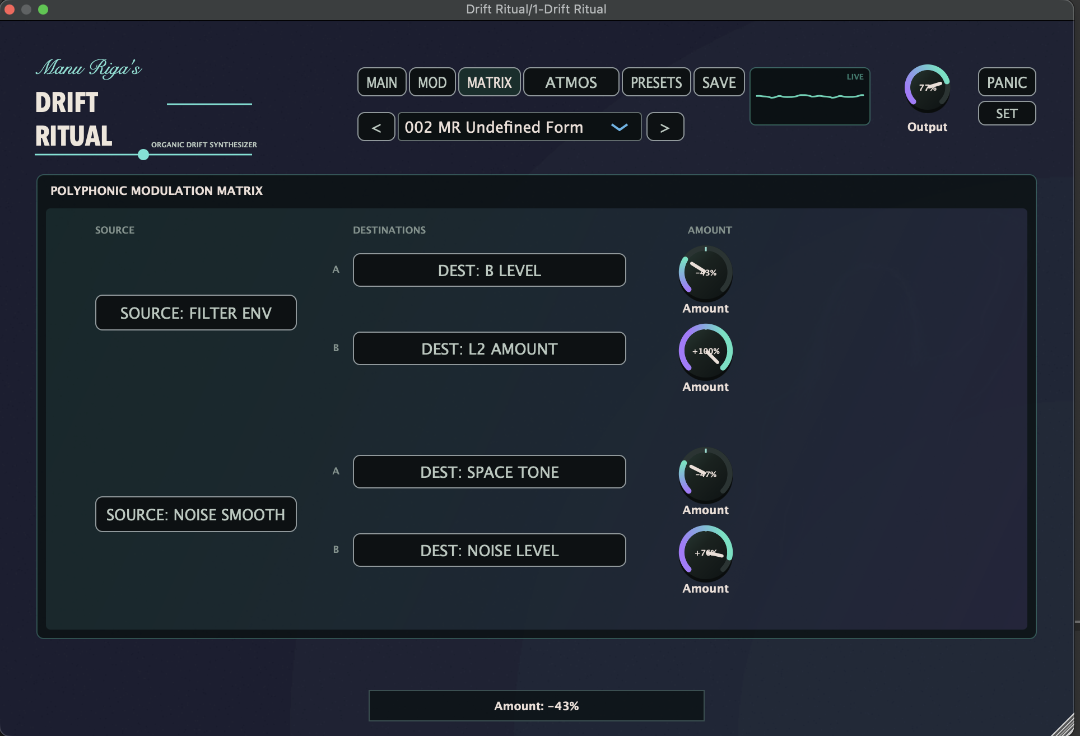
Task: Load next preset with > arrow
Action: 665,127
